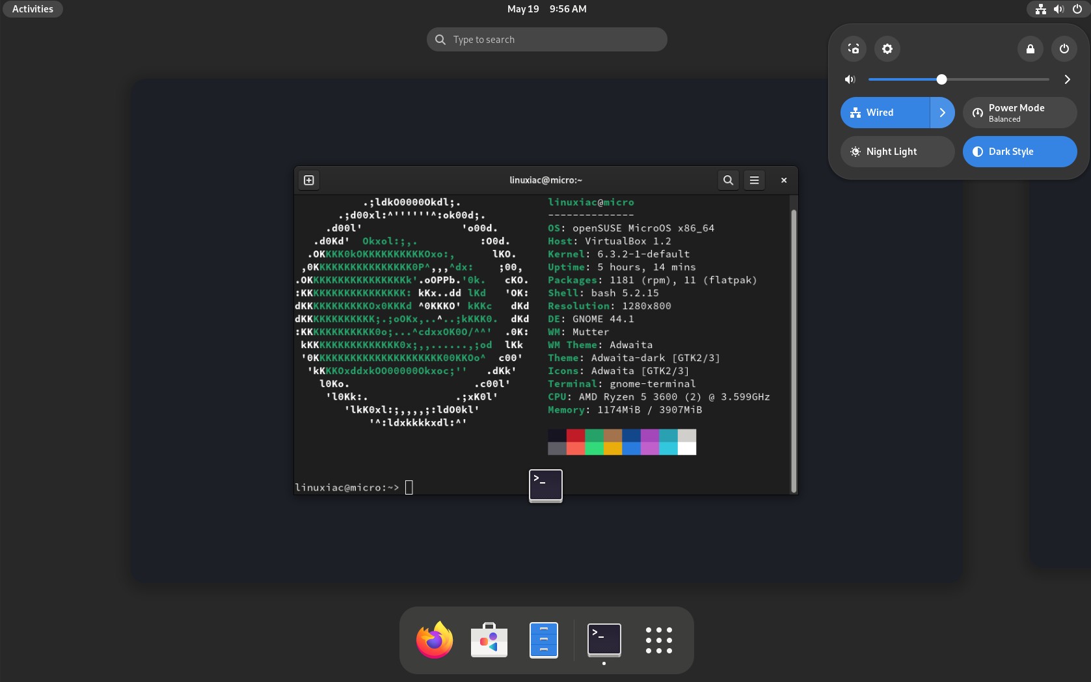
Task: Expand the Wired connection submenu arrow
Action: pos(943,113)
